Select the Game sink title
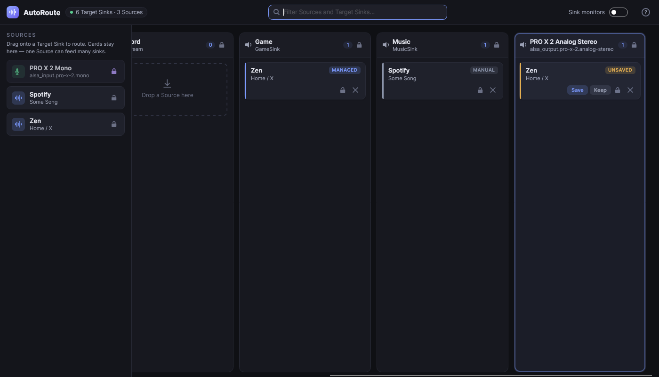659x377 pixels. point(264,41)
